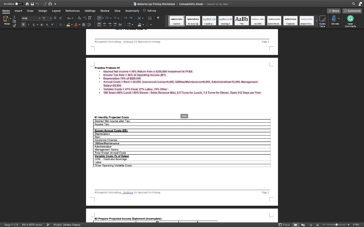This screenshot has width=364, height=227.
Task: Apply yellow text highlight color
Action: pyautogui.click(x=68, y=25)
